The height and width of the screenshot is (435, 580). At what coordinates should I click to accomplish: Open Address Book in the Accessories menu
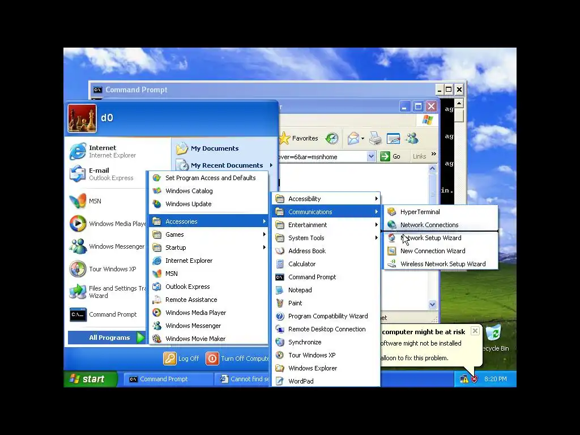pos(326,251)
